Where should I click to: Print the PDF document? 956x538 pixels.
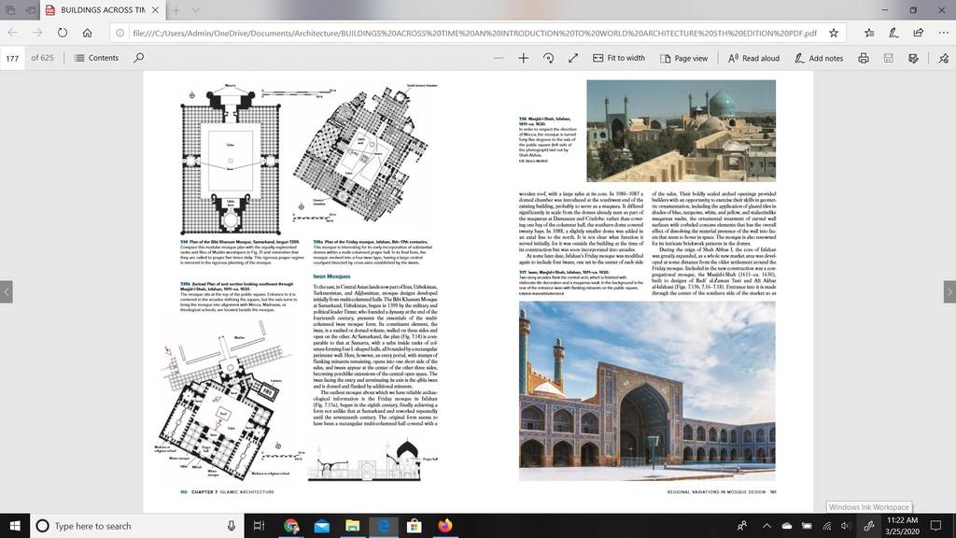click(864, 58)
